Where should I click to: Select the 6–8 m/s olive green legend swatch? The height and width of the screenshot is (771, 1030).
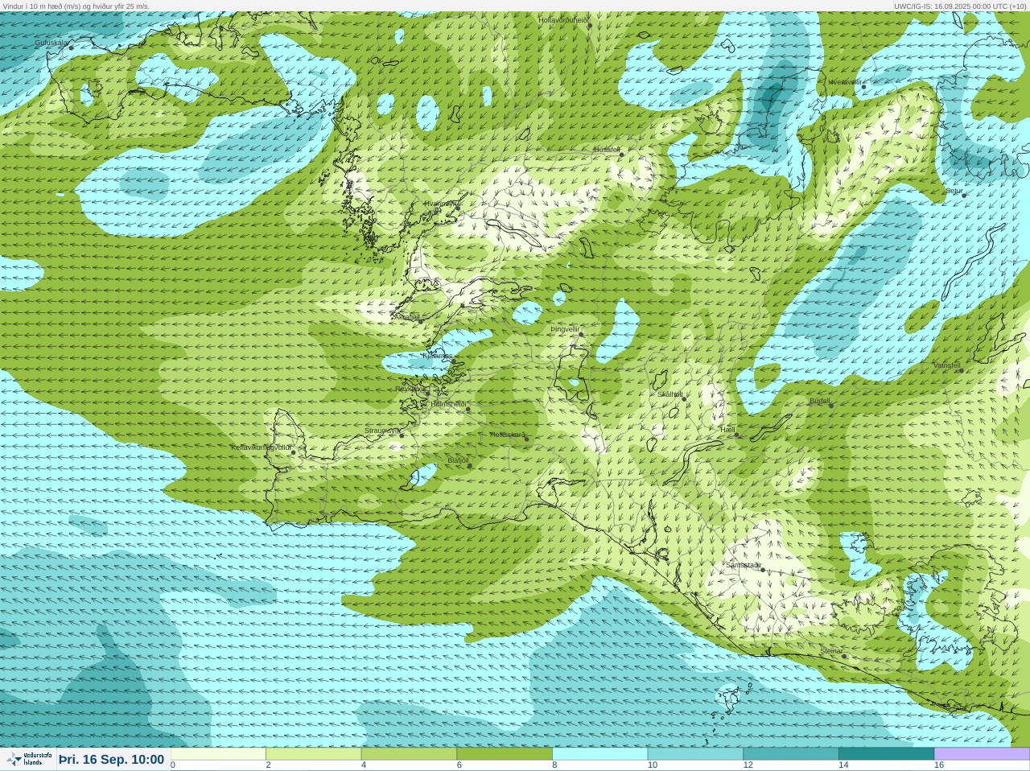coord(505,753)
